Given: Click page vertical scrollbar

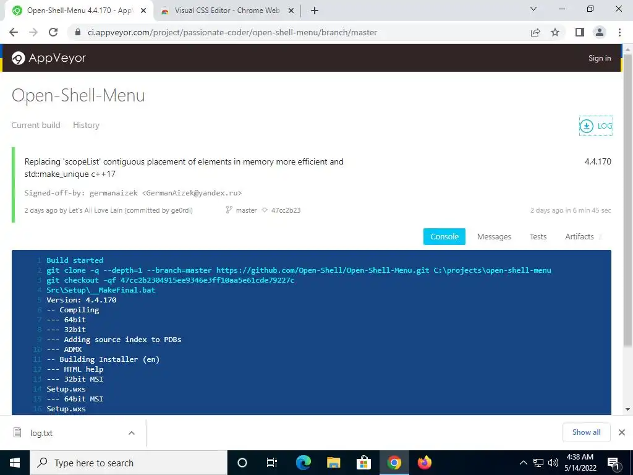Looking at the screenshot, I should [627, 200].
